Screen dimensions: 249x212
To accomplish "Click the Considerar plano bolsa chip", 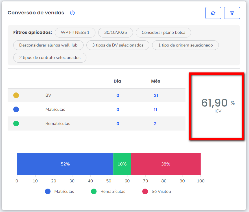I will point(163,32).
